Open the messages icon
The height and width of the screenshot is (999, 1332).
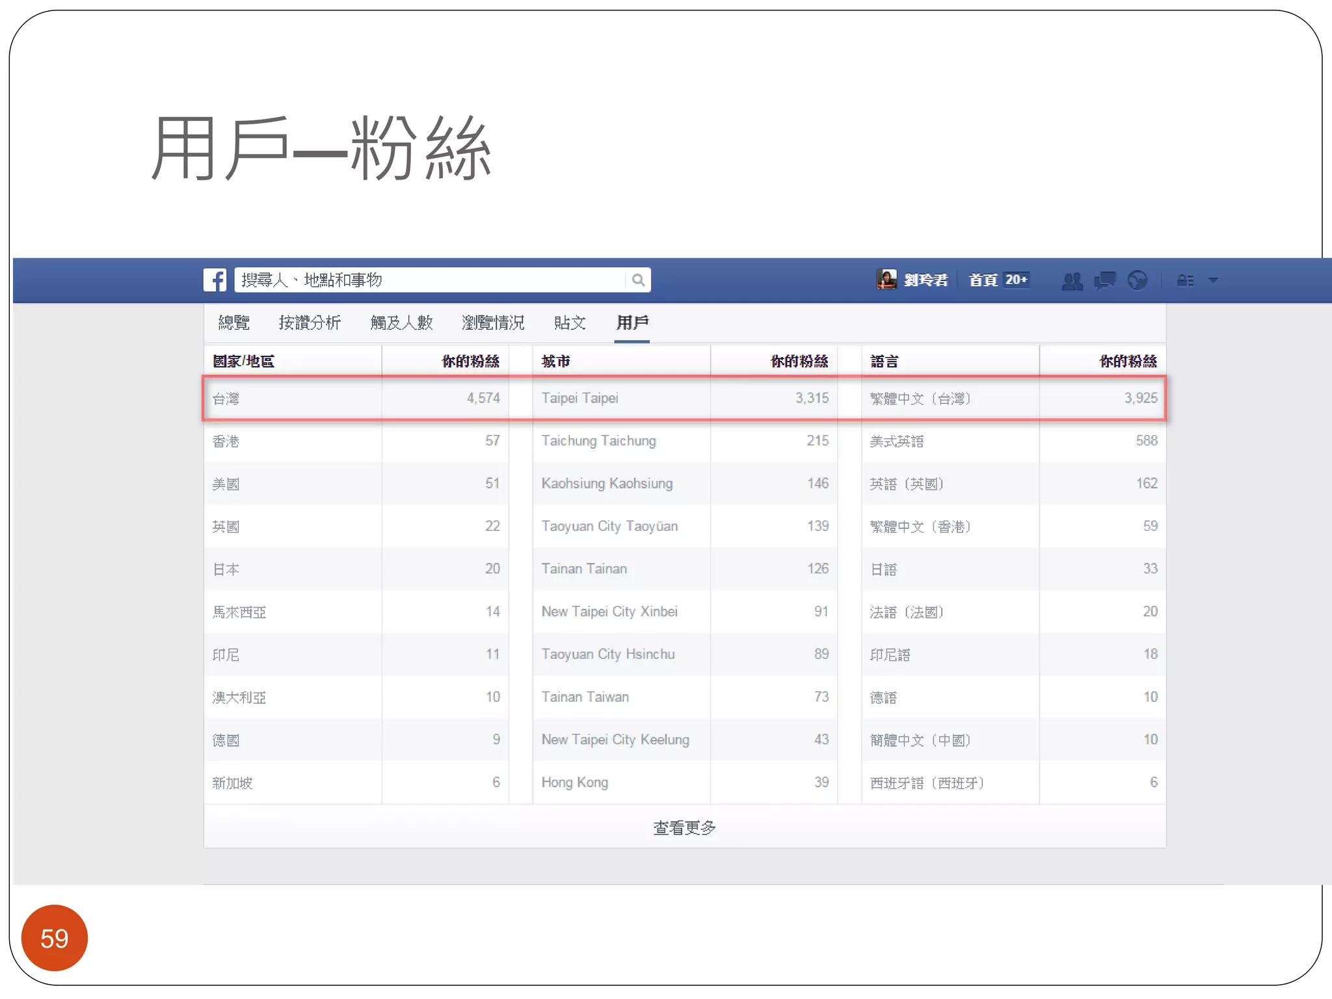click(x=1104, y=281)
